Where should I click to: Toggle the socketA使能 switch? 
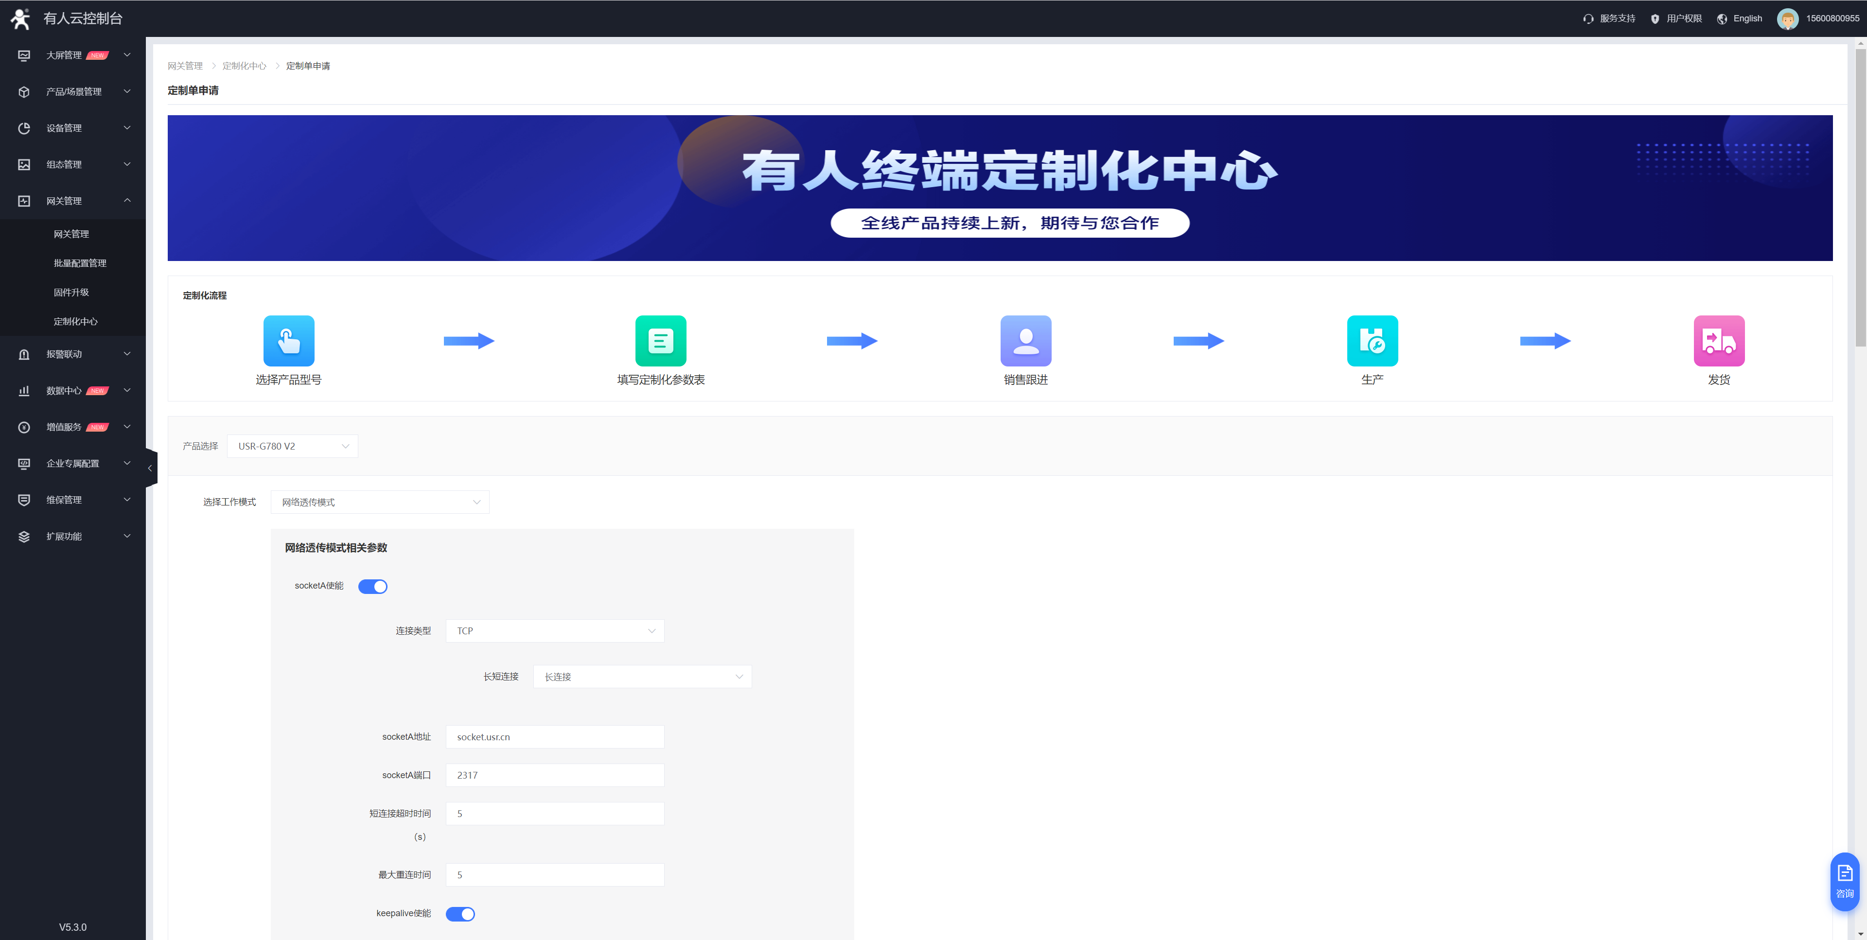click(372, 586)
